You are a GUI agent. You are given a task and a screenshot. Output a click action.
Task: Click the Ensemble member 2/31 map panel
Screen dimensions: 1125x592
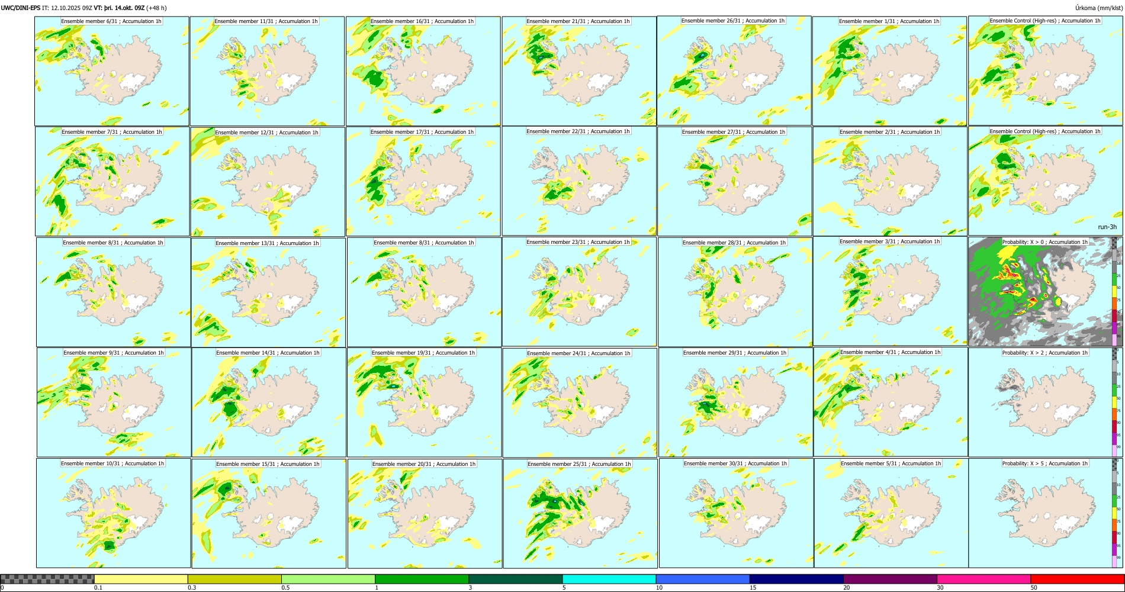click(x=890, y=181)
